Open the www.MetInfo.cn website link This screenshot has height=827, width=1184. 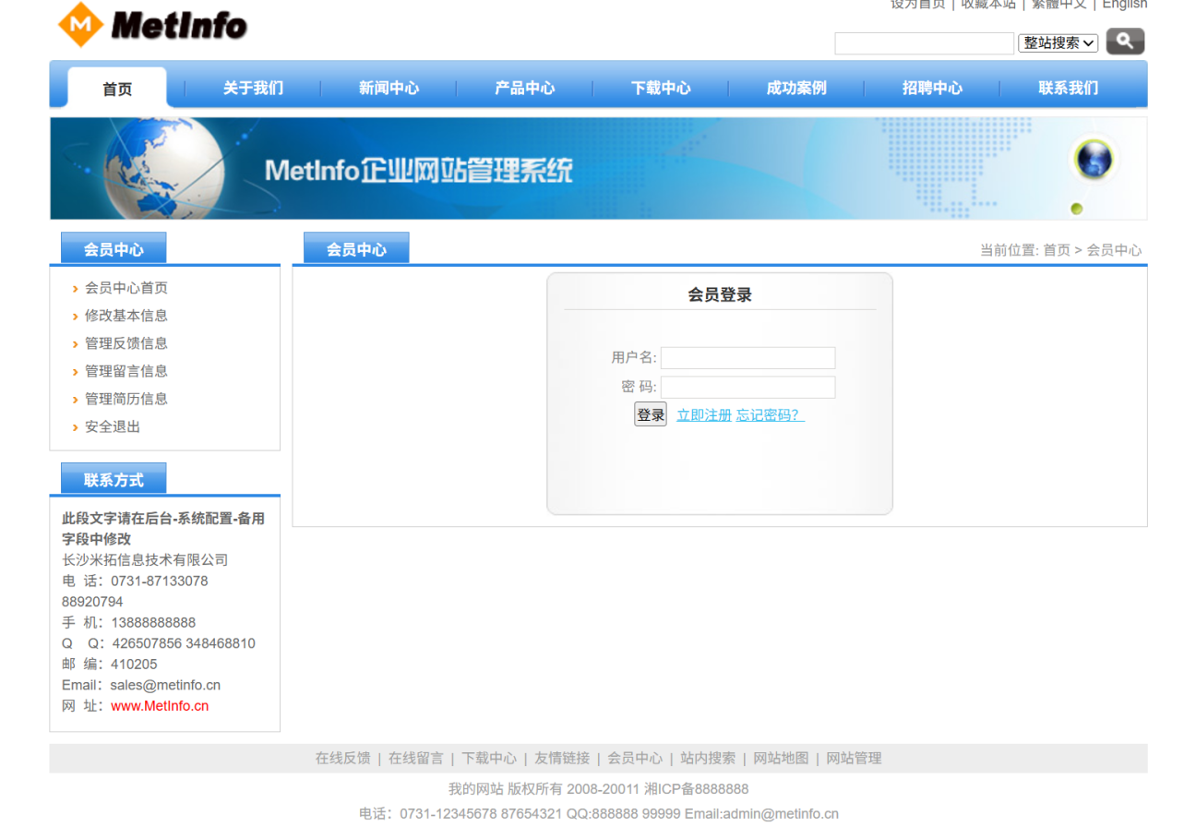(x=160, y=706)
